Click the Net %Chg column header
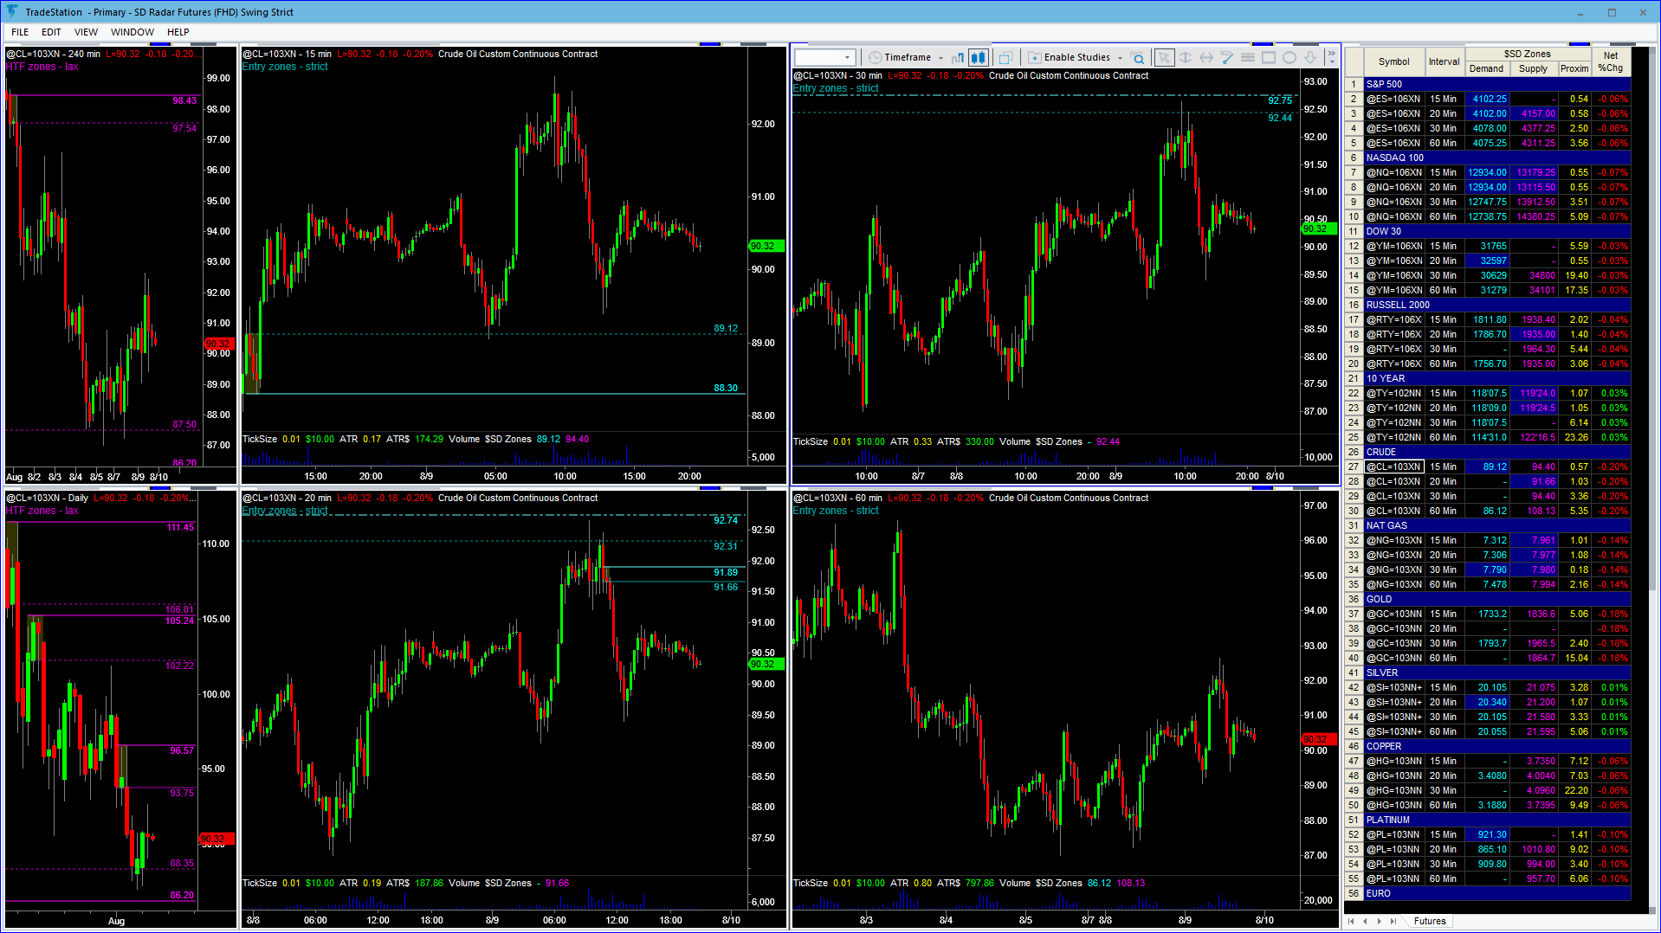1661x933 pixels. point(1611,61)
